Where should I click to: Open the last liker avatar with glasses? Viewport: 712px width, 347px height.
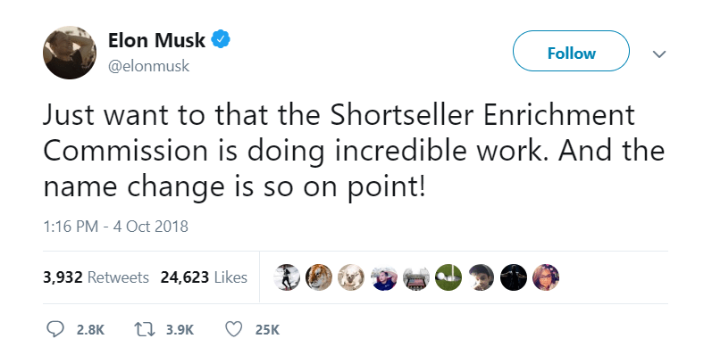546,277
